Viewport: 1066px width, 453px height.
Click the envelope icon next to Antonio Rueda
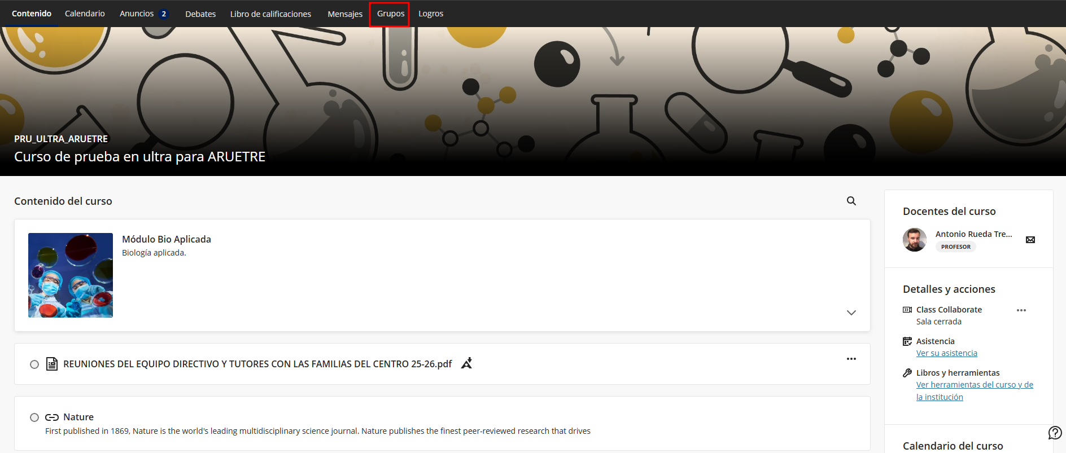click(x=1030, y=240)
